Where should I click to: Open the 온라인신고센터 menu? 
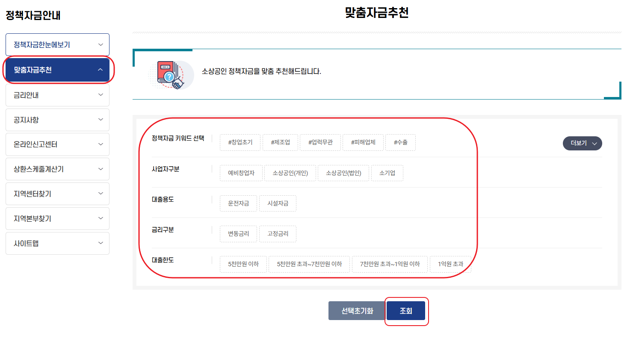coord(57,144)
